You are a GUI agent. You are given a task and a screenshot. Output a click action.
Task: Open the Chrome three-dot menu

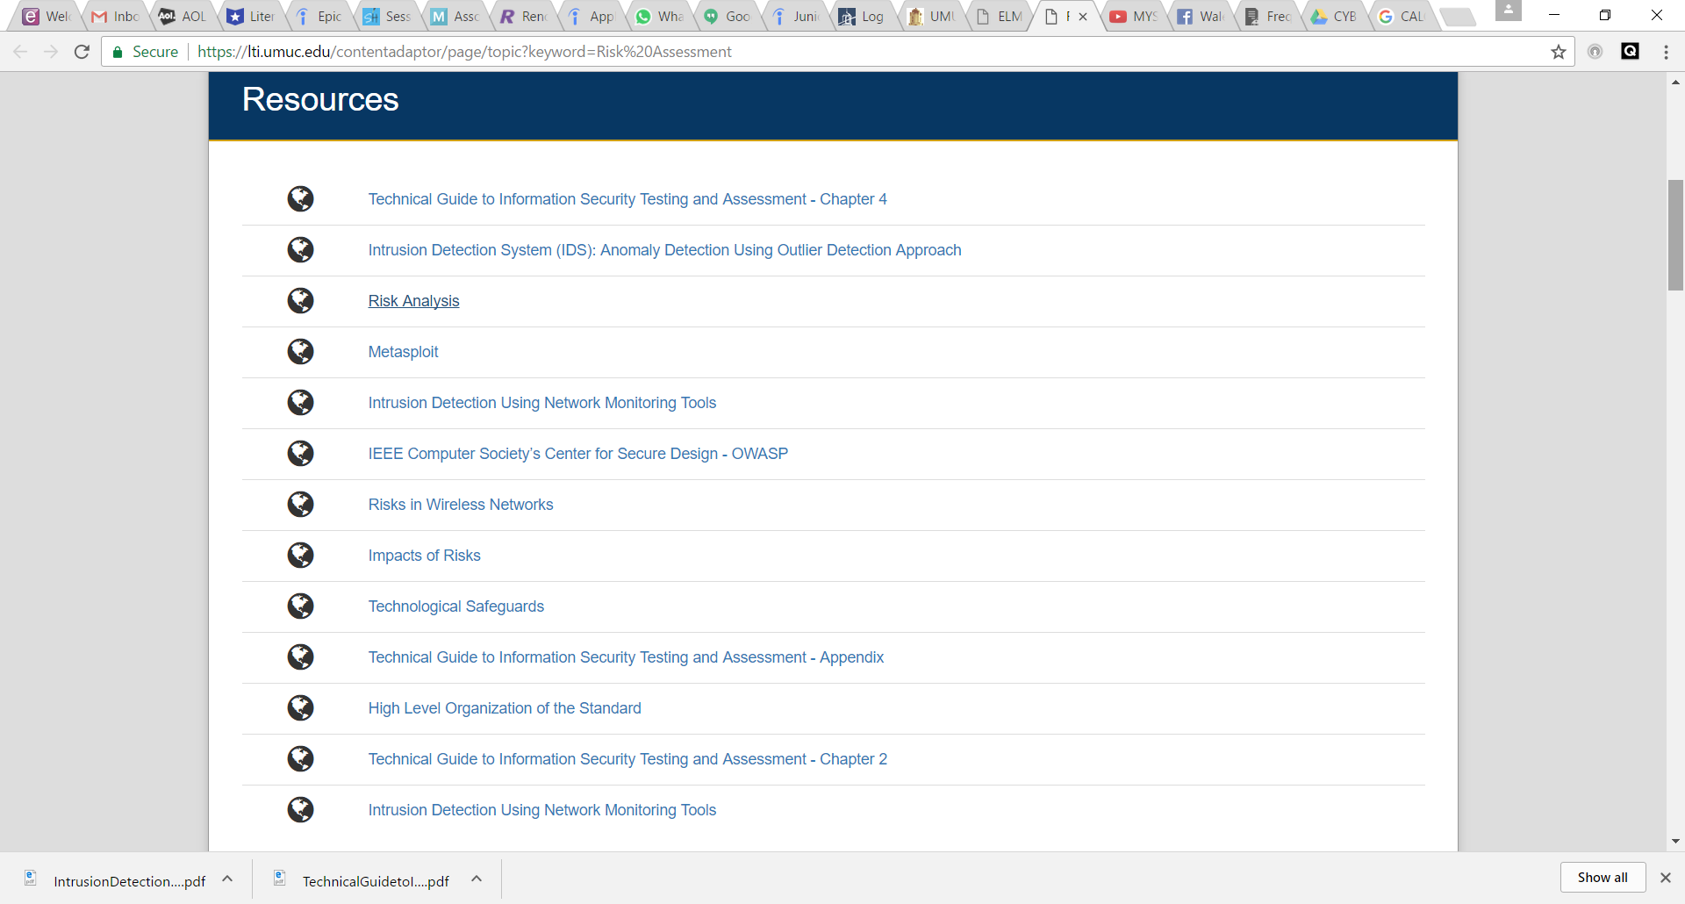[1666, 52]
